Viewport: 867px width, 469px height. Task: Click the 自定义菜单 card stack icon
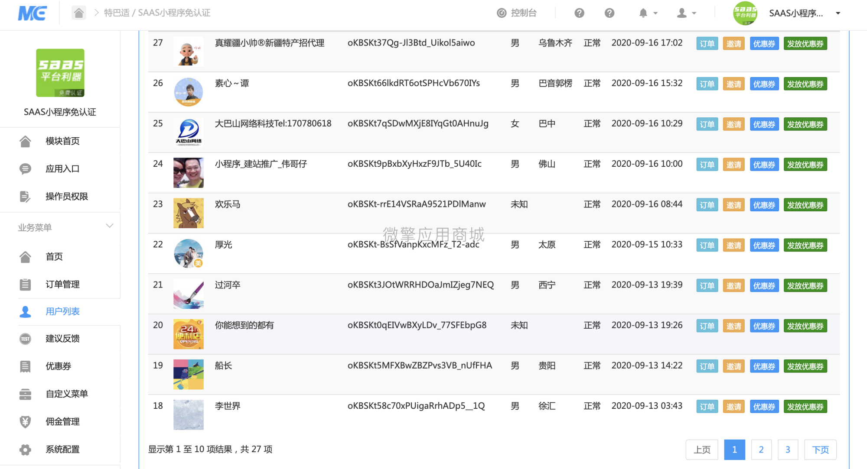25,394
